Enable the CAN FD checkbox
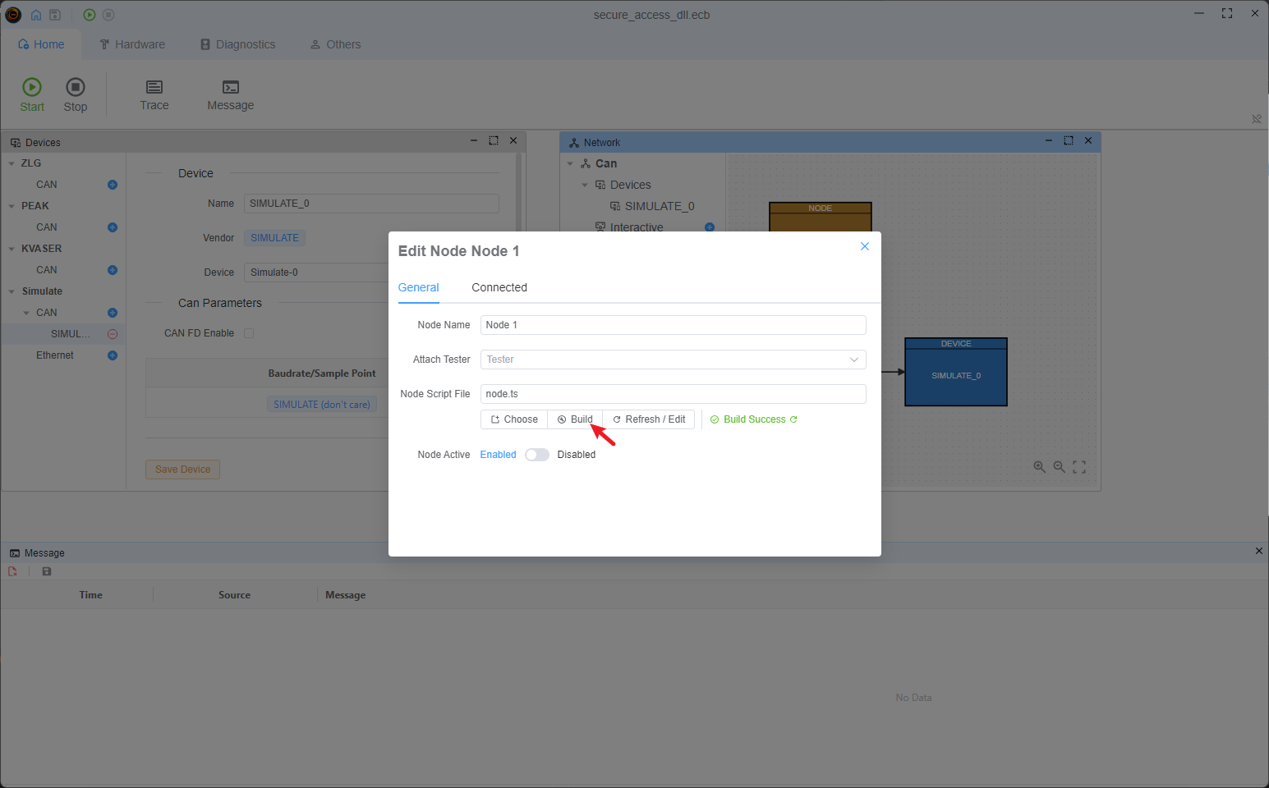This screenshot has width=1269, height=788. coord(249,333)
